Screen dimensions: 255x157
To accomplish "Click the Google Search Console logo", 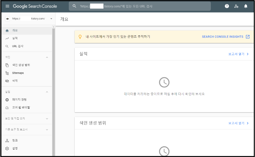I will [35, 6].
